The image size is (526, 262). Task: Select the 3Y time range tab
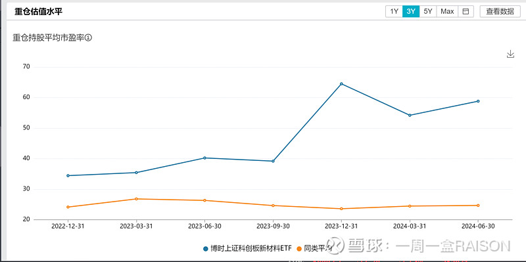tap(411, 11)
